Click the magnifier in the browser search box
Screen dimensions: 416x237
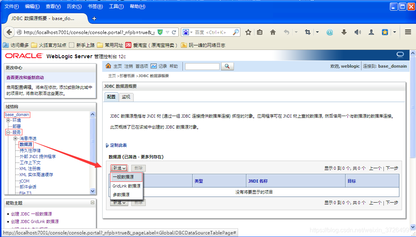point(235,32)
